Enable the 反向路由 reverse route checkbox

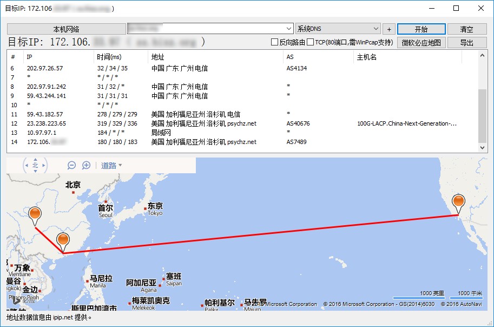click(x=275, y=42)
